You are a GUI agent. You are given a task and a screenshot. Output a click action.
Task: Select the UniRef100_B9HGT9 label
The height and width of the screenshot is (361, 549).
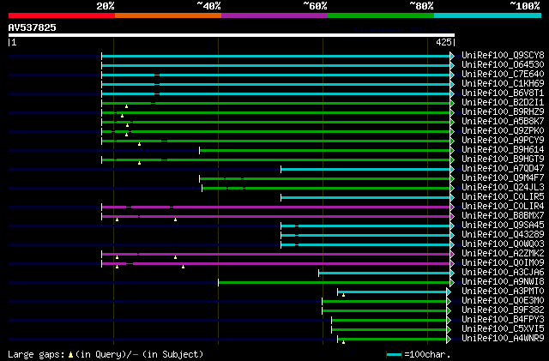point(503,159)
